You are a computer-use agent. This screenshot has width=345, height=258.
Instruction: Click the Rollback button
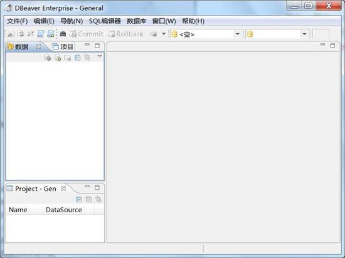tap(125, 34)
